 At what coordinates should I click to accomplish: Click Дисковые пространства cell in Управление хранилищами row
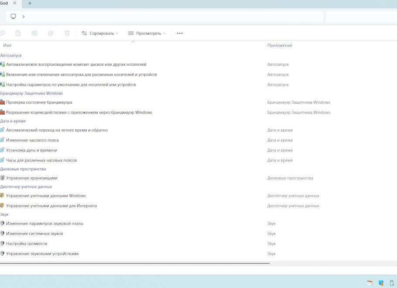290,178
